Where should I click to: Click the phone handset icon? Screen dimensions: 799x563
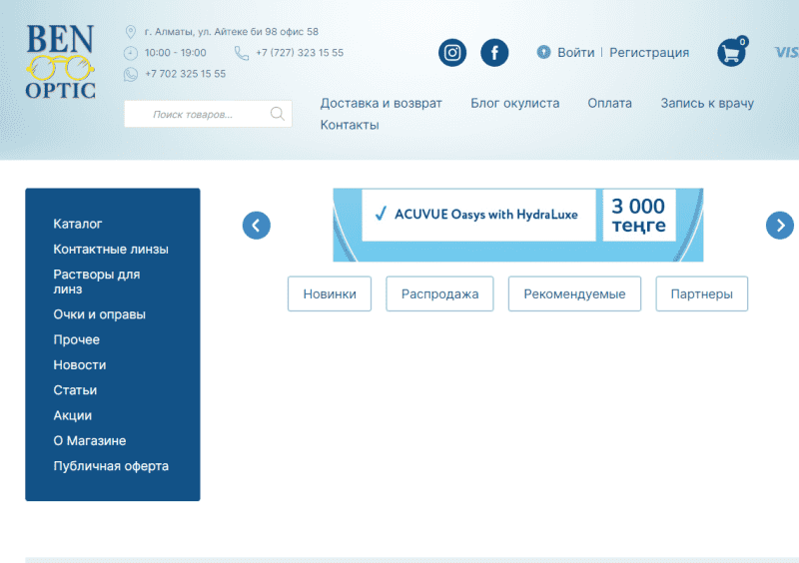241,53
